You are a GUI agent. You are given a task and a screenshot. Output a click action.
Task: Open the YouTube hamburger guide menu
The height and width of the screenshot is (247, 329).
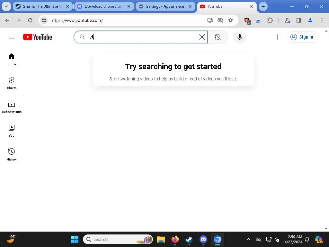tap(12, 37)
